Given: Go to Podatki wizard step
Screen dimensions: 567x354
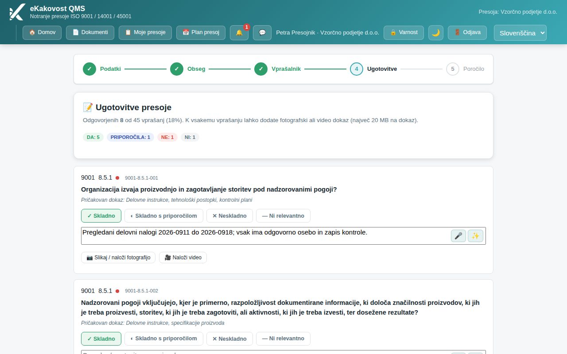Looking at the screenshot, I should 102,69.
